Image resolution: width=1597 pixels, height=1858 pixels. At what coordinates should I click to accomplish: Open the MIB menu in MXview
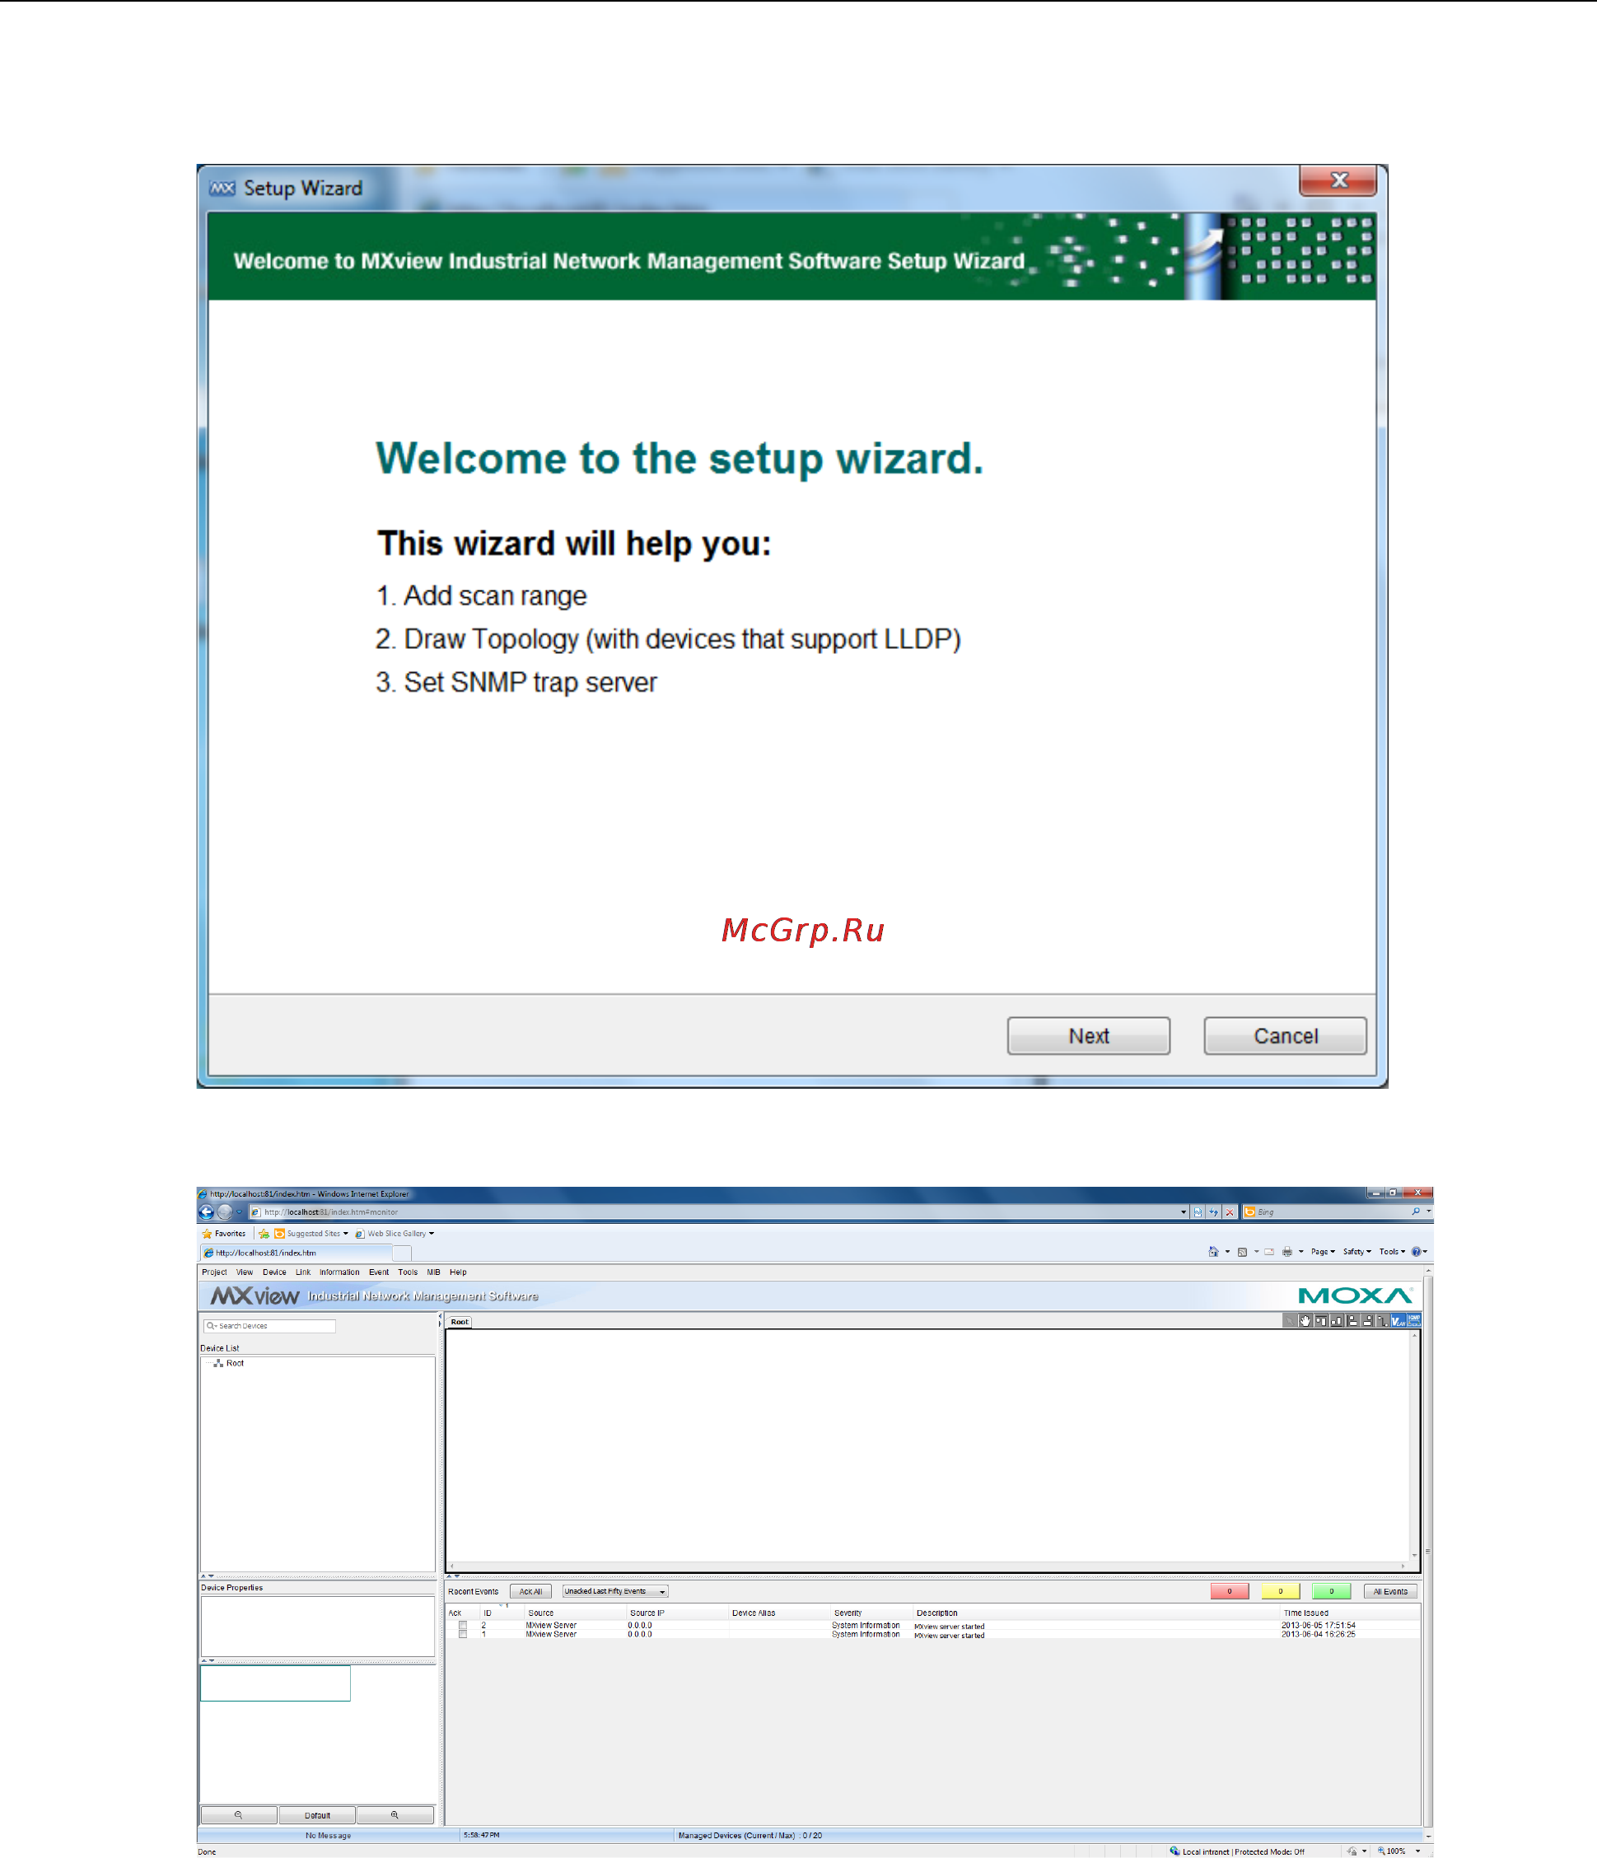pos(433,1272)
